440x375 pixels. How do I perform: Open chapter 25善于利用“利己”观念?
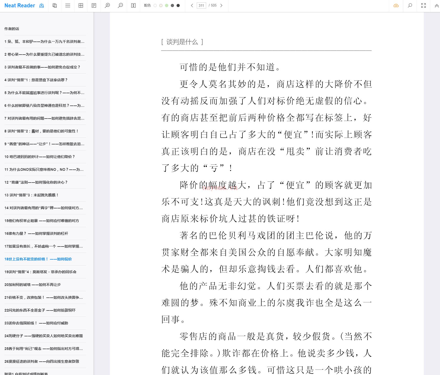44,349
